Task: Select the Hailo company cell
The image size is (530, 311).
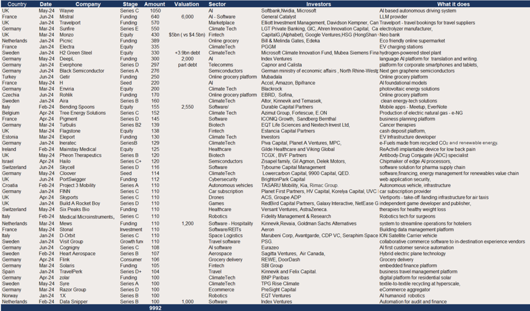Action: point(65,162)
